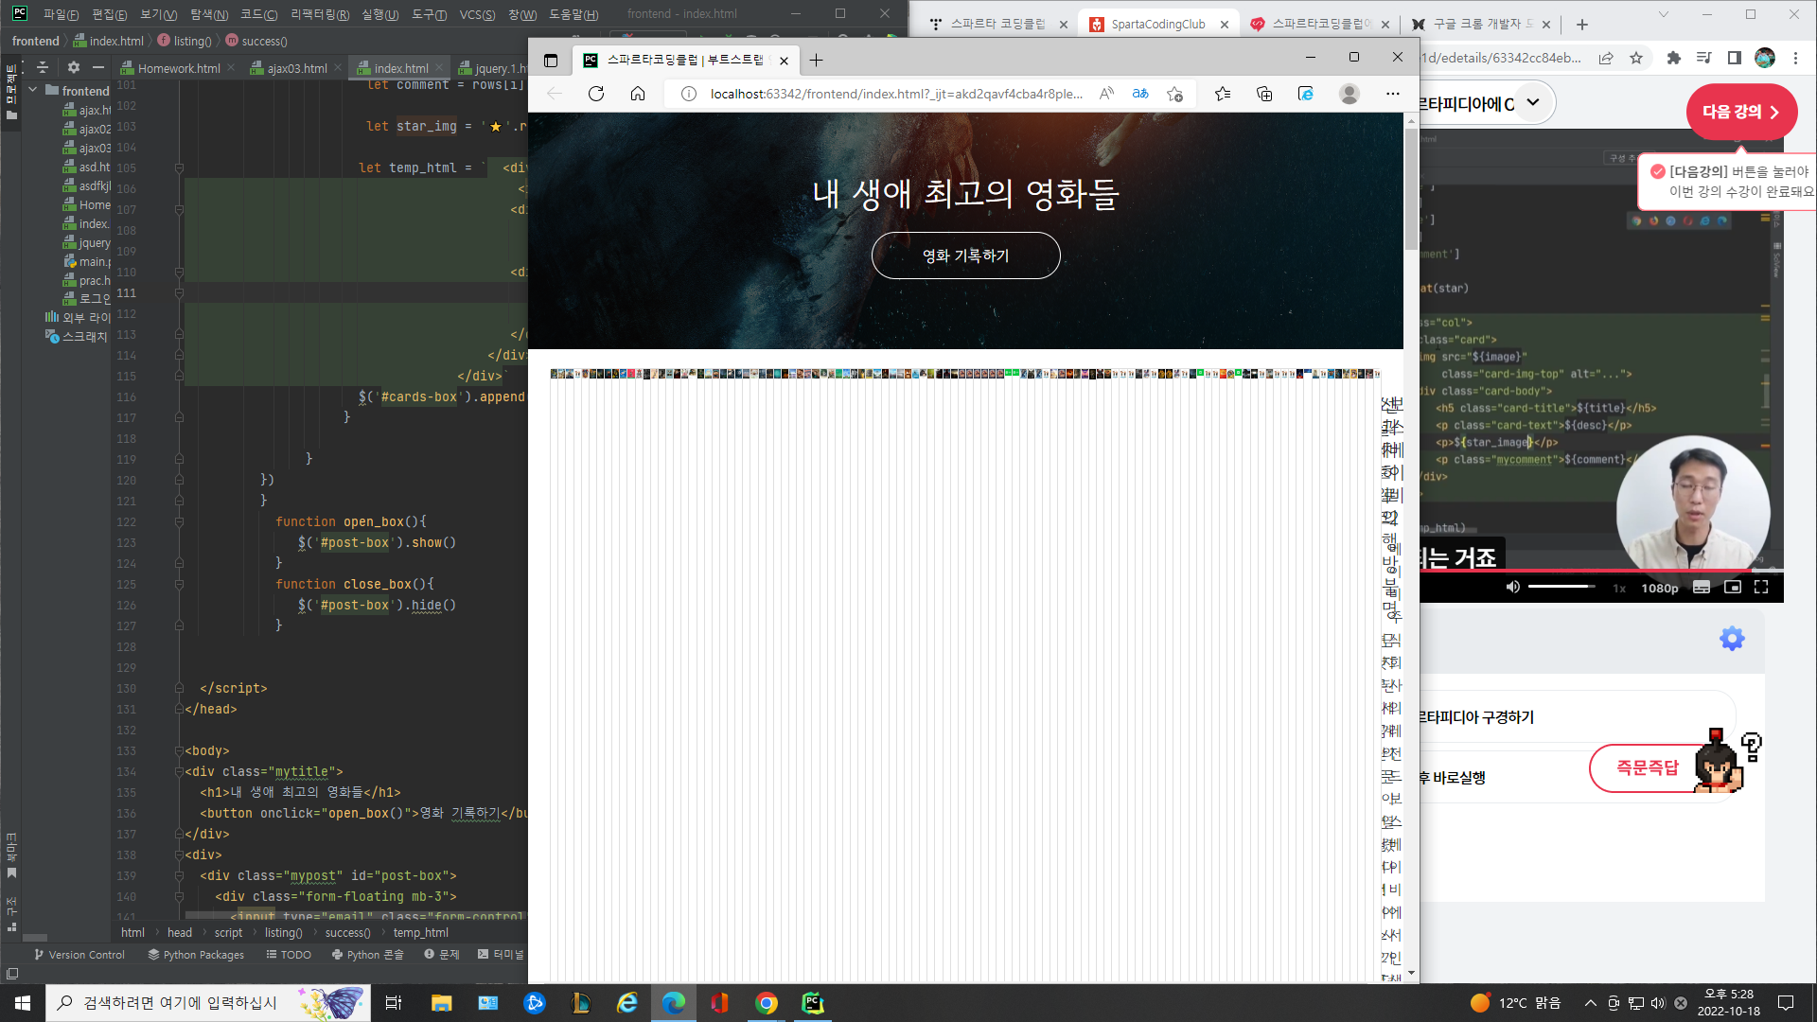Toggle read aloud icon in Edge
Viewport: 1817px width, 1022px height.
pos(1106,94)
